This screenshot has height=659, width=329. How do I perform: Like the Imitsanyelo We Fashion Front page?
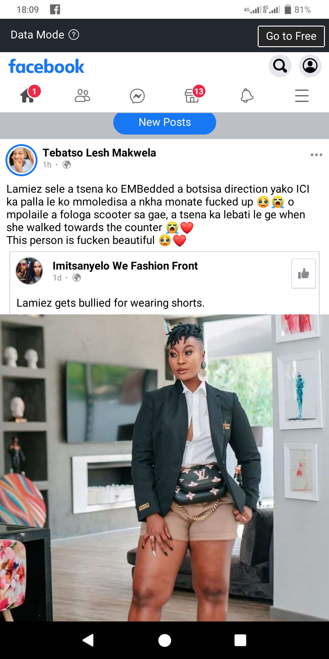303,274
